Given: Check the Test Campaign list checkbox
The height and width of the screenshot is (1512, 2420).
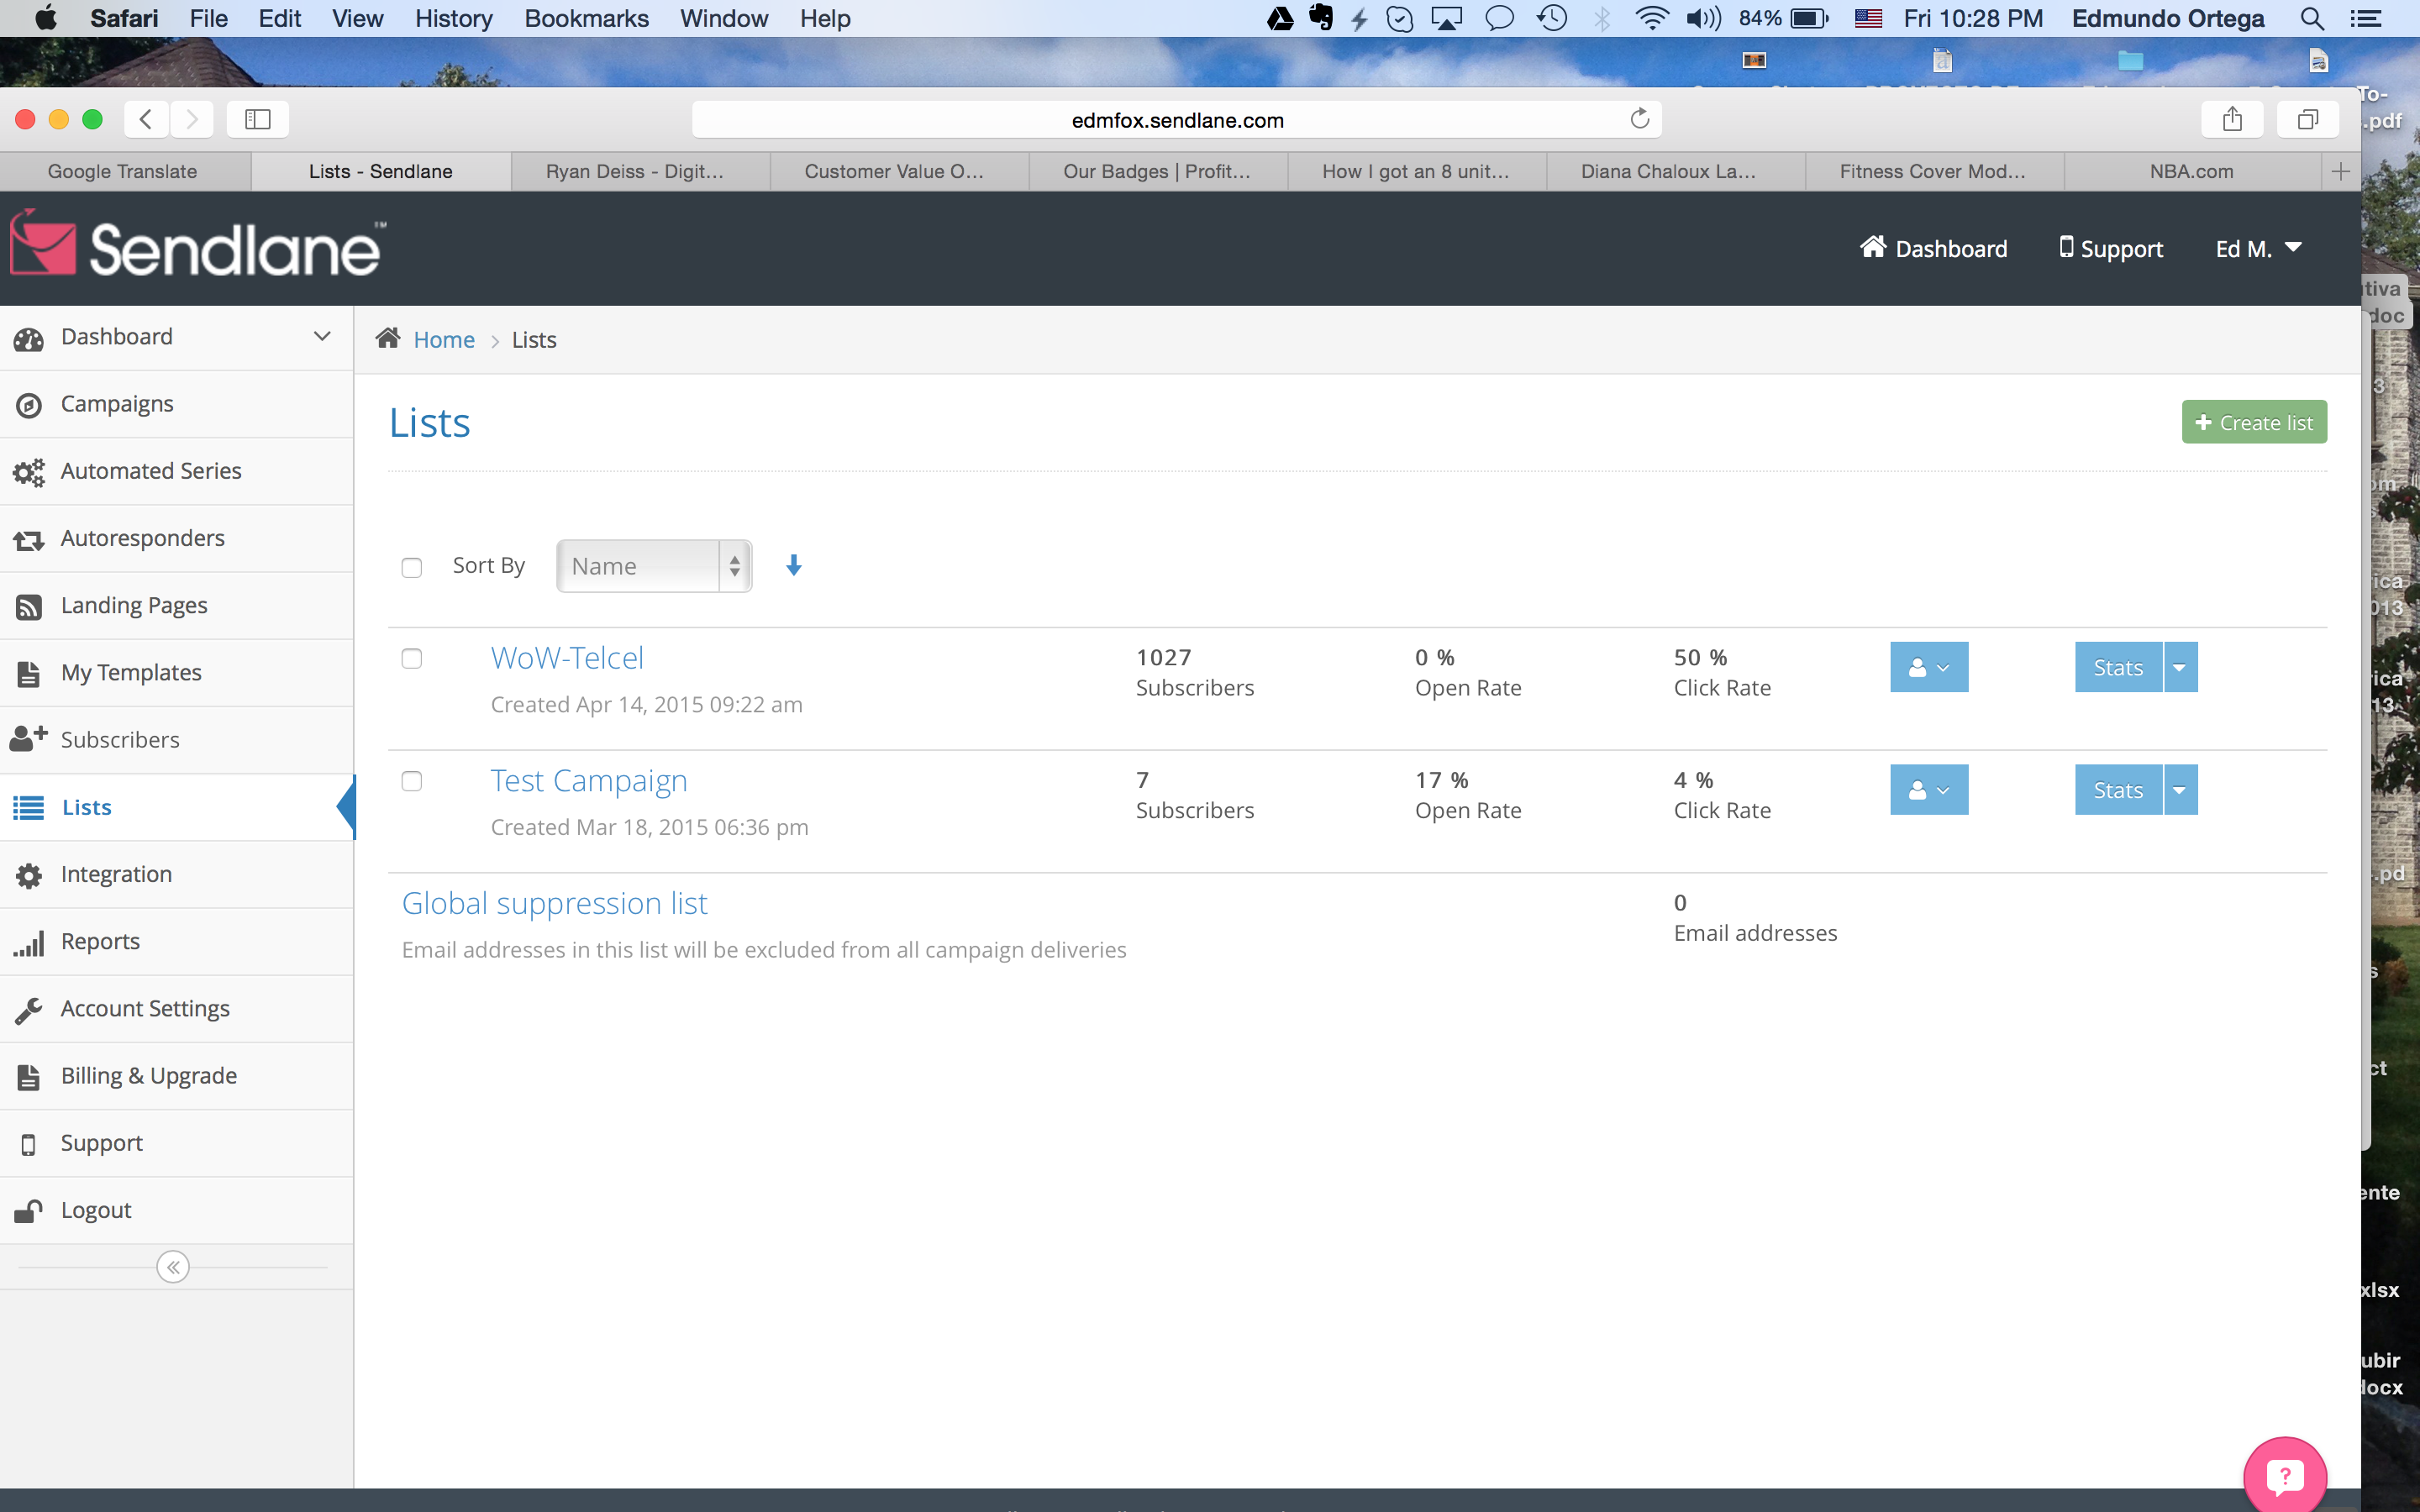Looking at the screenshot, I should pos(412,781).
